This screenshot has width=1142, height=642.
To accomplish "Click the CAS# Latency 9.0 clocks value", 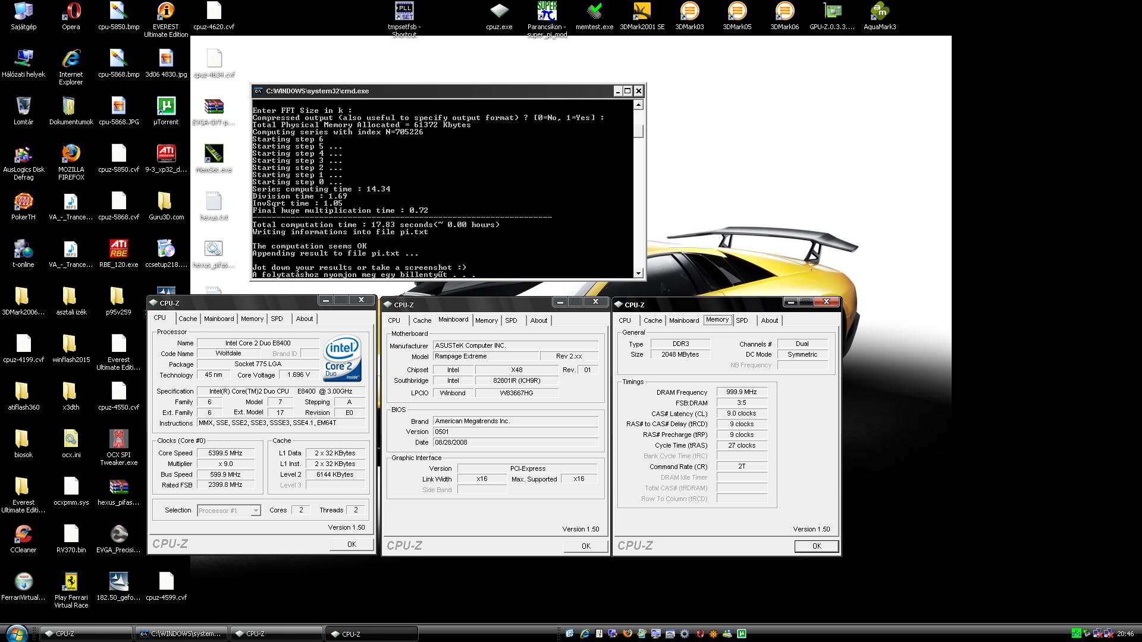I will [x=741, y=414].
